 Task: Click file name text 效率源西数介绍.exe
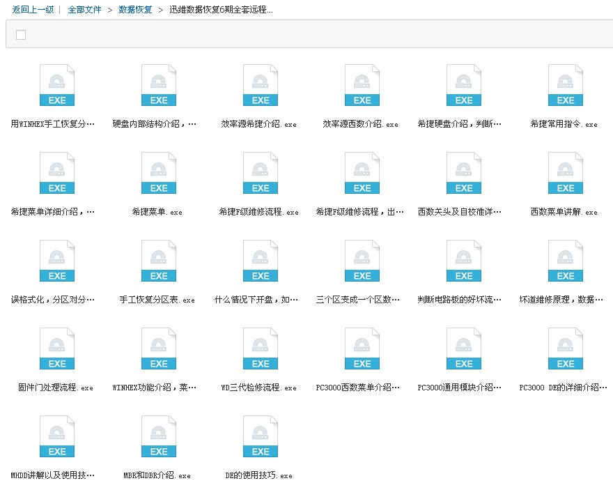tap(360, 124)
